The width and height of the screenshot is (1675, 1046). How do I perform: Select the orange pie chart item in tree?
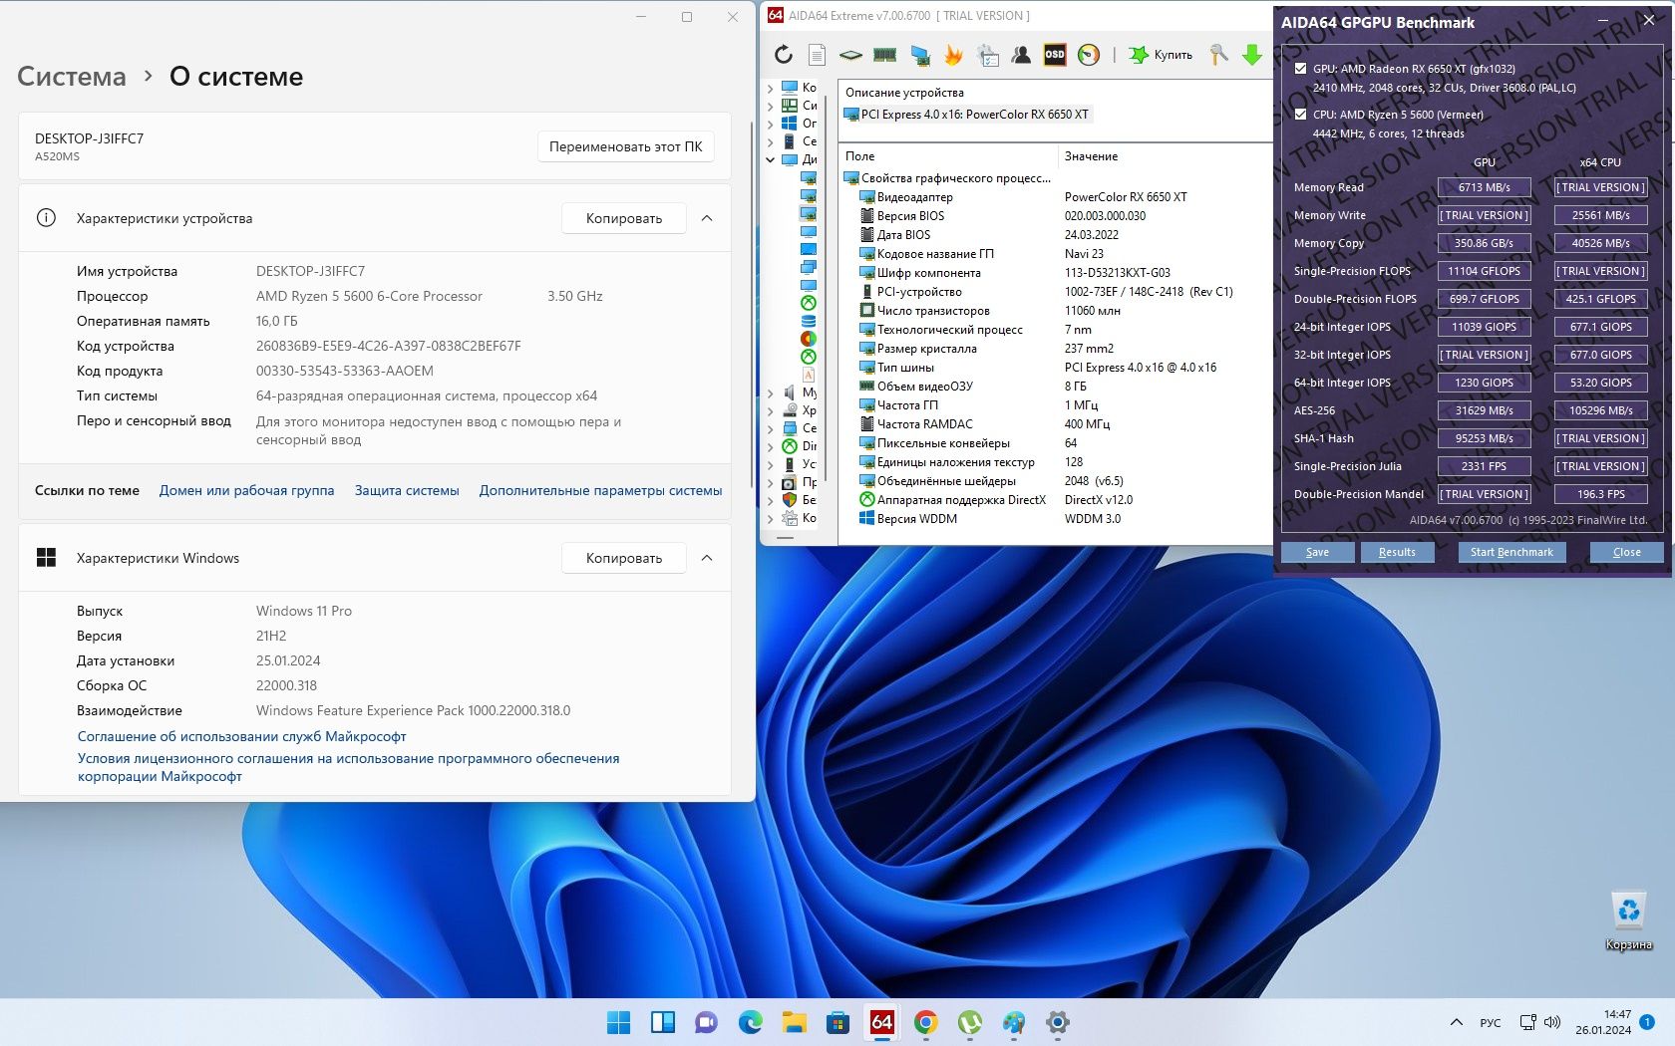tap(809, 339)
